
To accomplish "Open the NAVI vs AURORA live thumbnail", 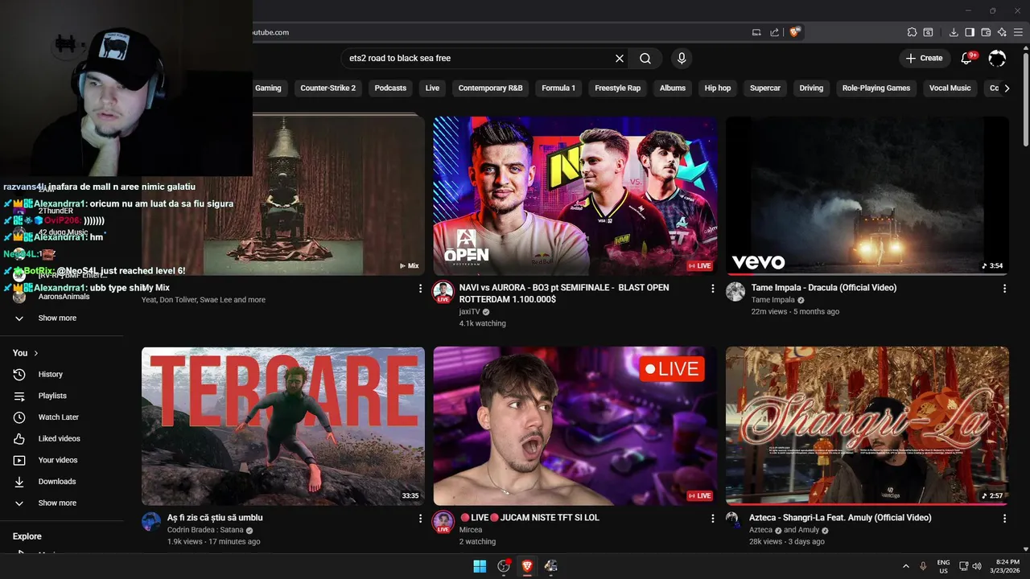I will pos(575,196).
